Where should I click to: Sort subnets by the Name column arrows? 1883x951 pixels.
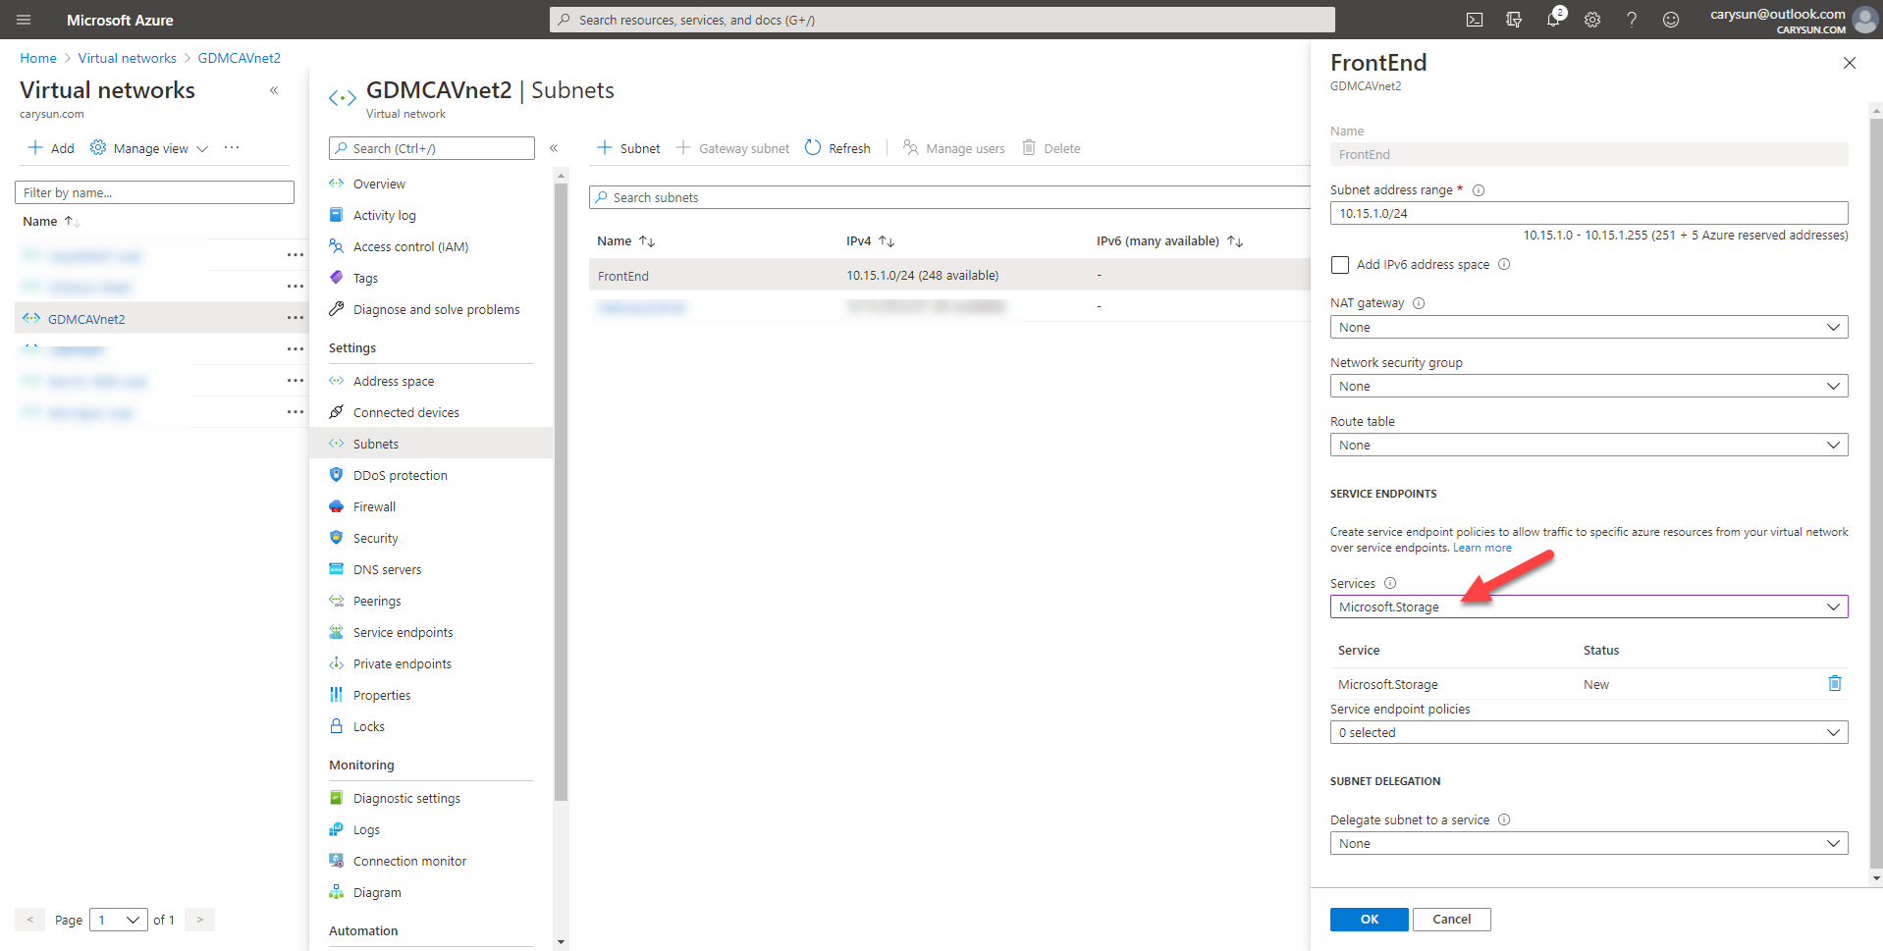(x=647, y=241)
